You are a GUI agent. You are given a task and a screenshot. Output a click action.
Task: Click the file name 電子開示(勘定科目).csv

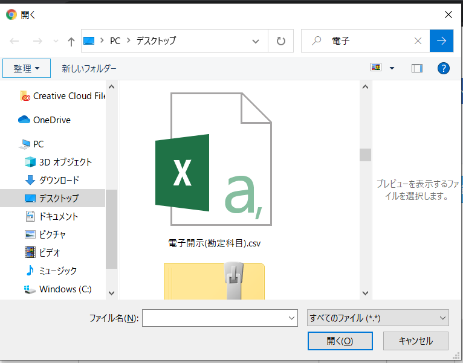tap(215, 243)
